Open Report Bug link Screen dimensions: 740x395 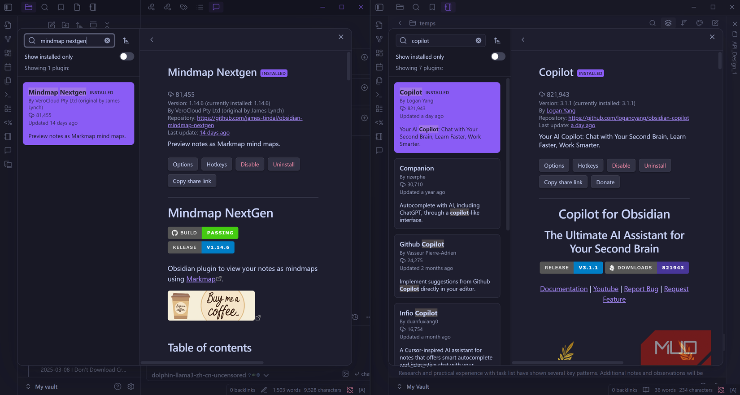click(x=641, y=289)
